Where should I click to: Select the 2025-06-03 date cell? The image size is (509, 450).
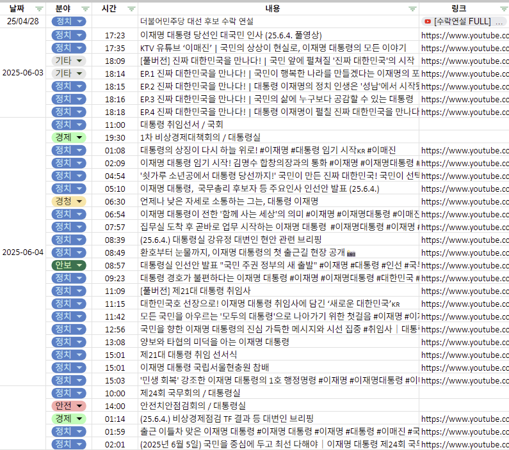click(23, 73)
